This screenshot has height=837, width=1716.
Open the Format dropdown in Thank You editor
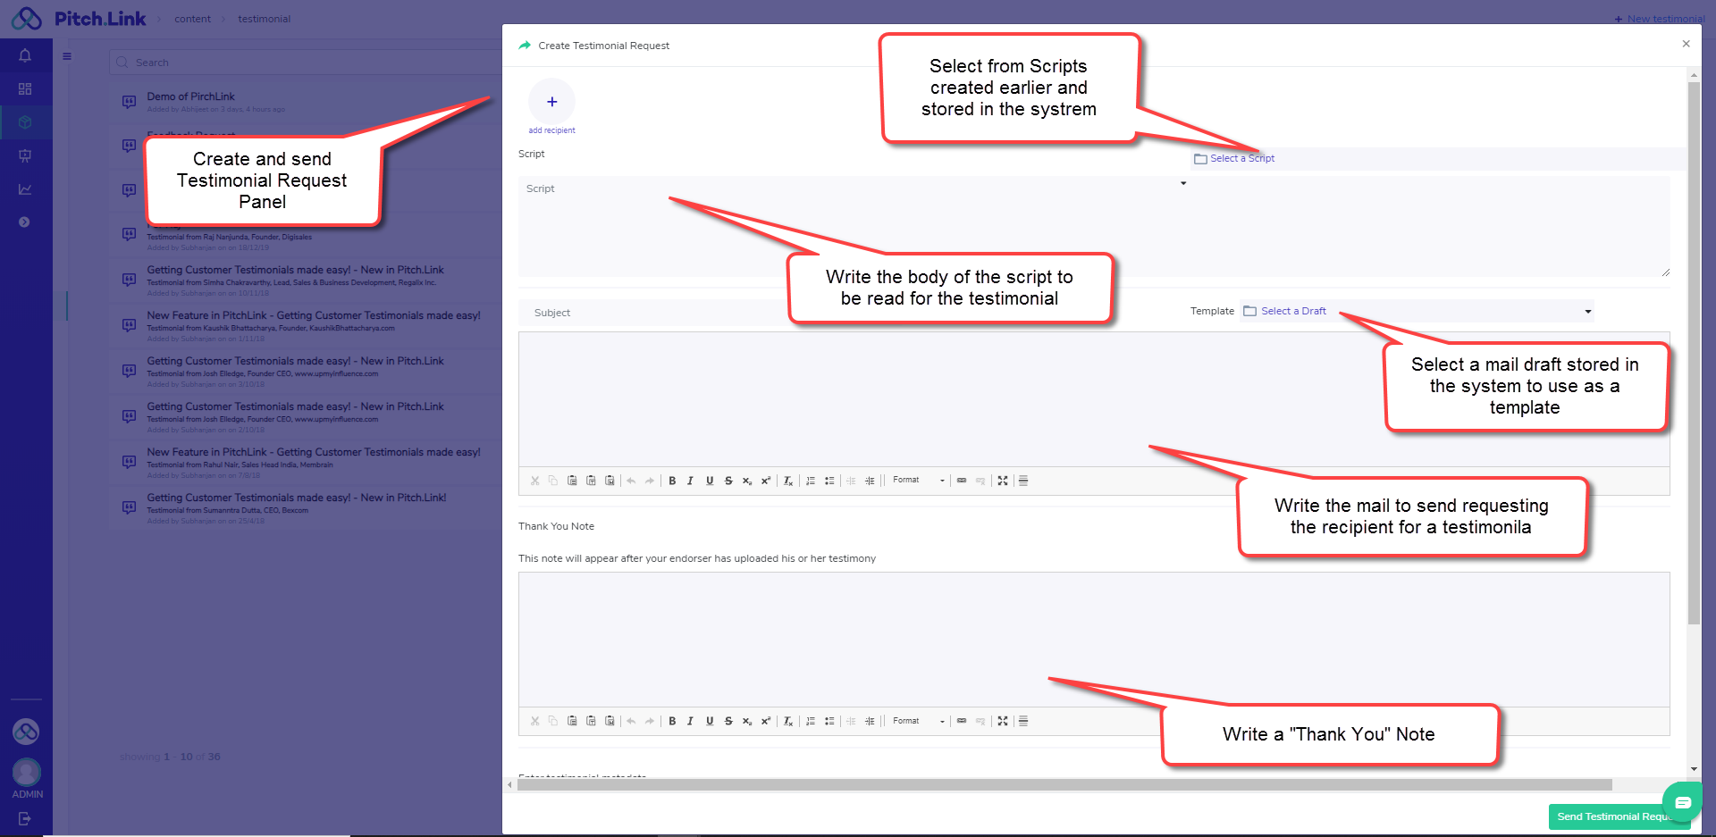coord(918,721)
